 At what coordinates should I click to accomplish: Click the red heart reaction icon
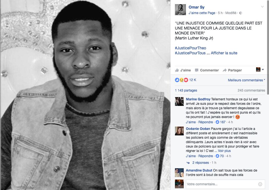[186, 80]
